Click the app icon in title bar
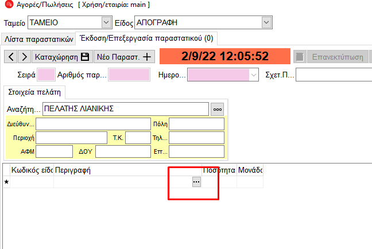Viewport: 372px width, 249px height. (x=6, y=5)
